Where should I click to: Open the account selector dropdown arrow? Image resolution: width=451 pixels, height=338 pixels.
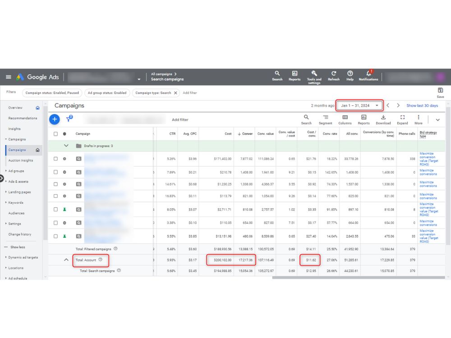pyautogui.click(x=139, y=79)
